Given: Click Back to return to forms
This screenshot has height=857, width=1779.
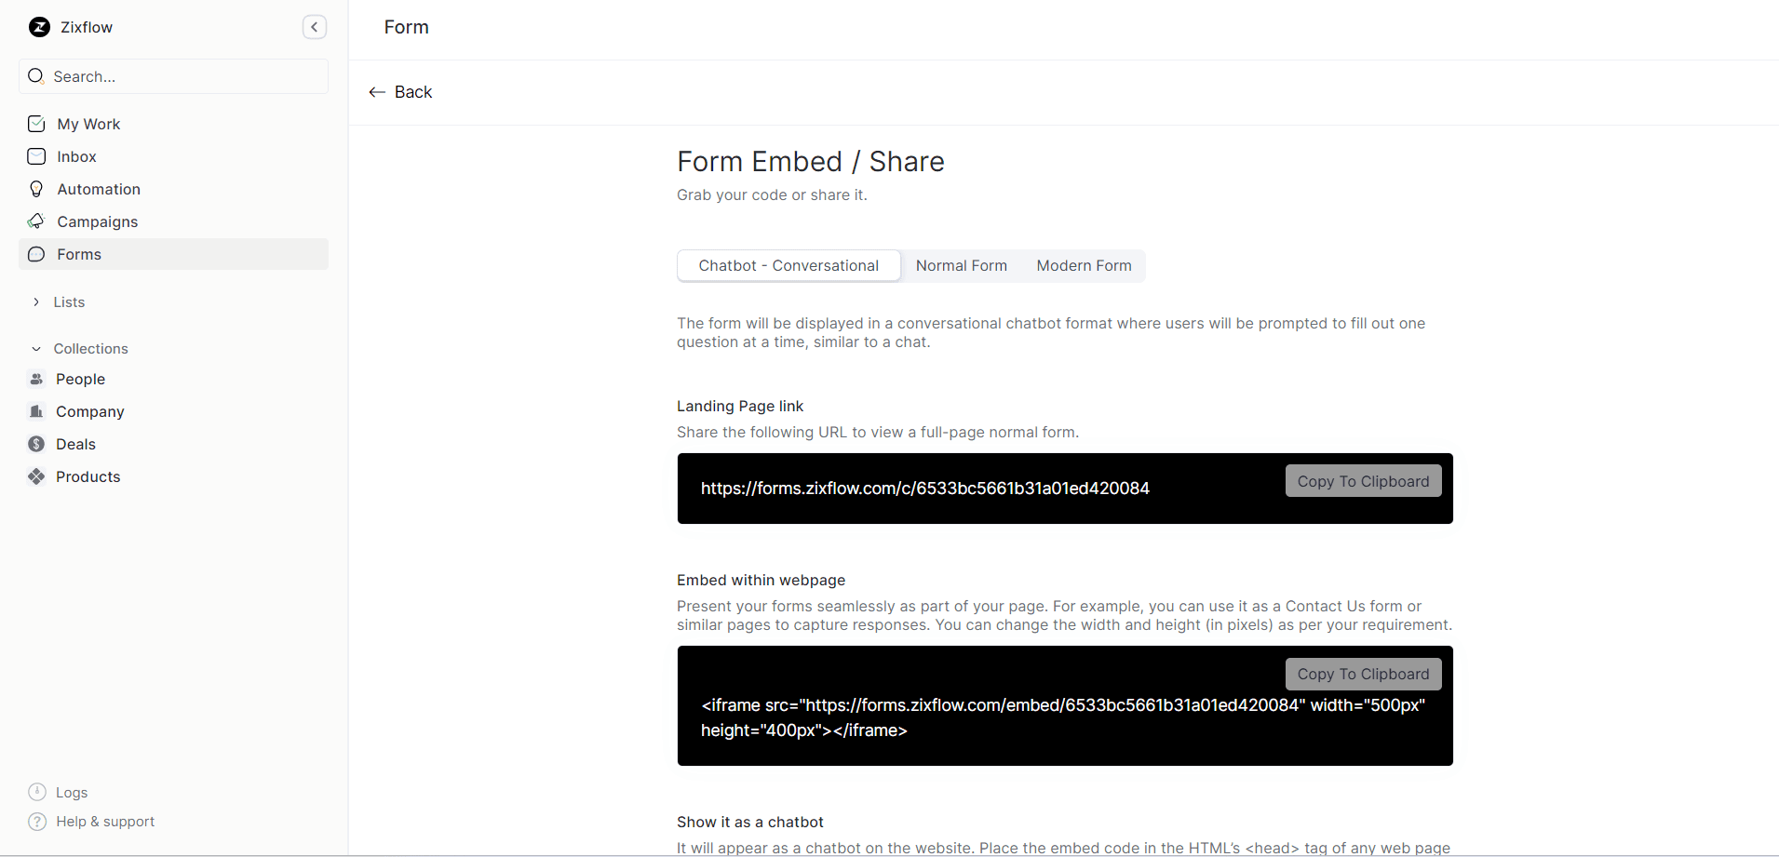Looking at the screenshot, I should tap(399, 91).
